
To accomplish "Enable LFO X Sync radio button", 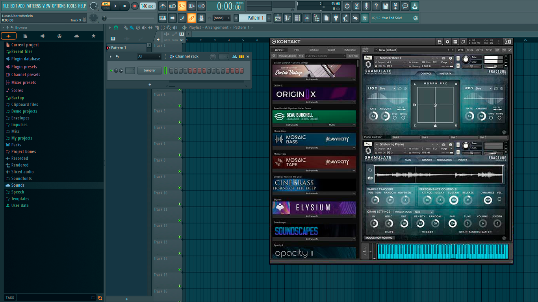I will pos(395,118).
